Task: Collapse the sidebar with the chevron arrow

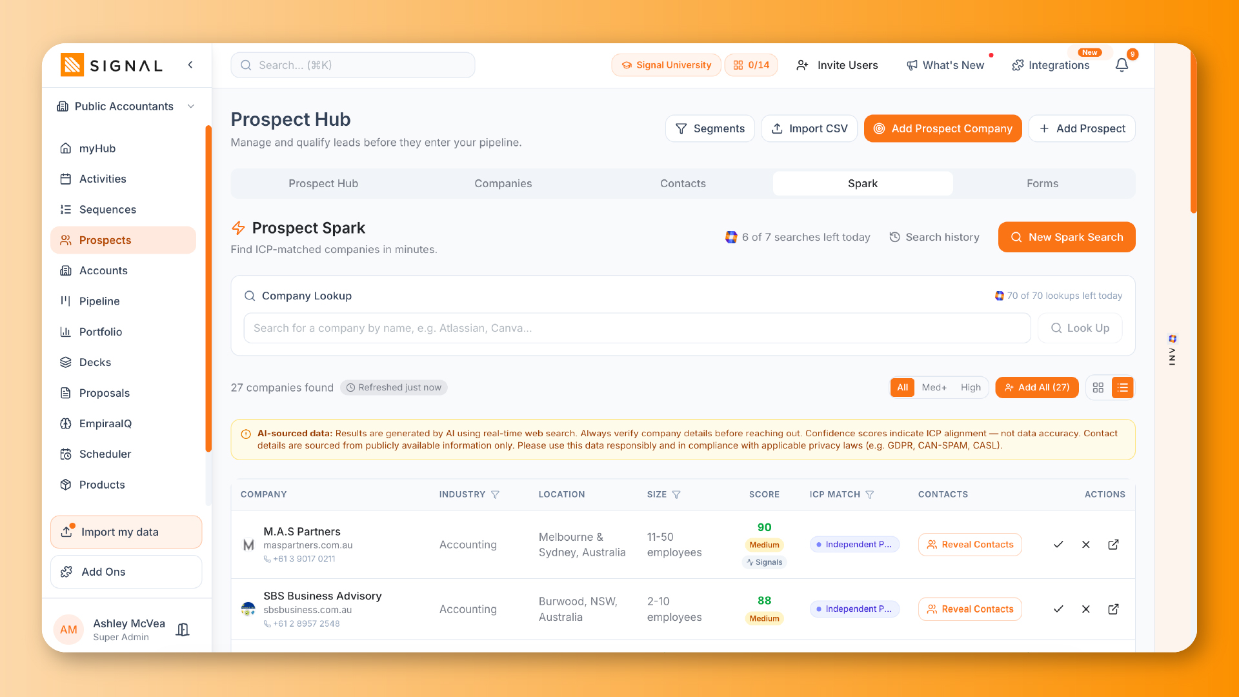Action: pos(190,65)
